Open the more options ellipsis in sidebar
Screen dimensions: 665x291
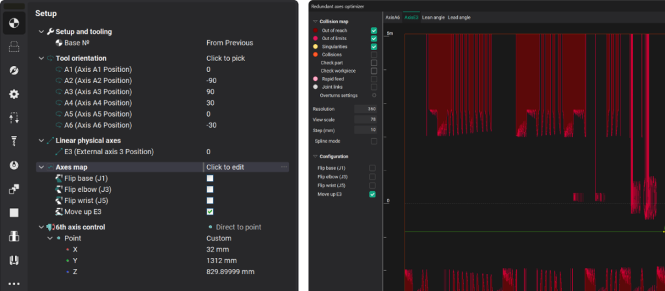pos(13,283)
